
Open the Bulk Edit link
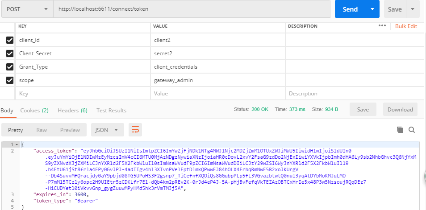tap(406, 26)
